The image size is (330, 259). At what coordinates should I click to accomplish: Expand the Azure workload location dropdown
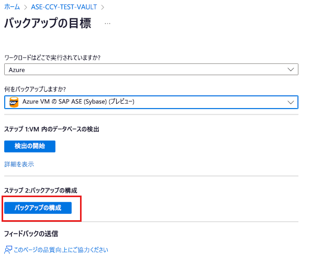[151, 69]
